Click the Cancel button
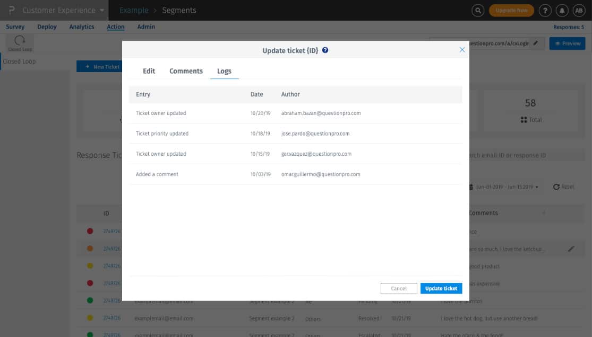 (399, 288)
